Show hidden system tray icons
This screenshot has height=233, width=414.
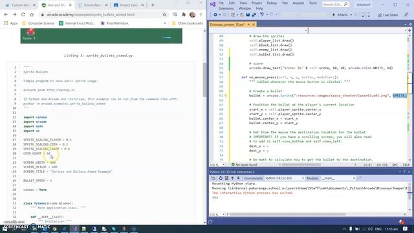(344, 229)
